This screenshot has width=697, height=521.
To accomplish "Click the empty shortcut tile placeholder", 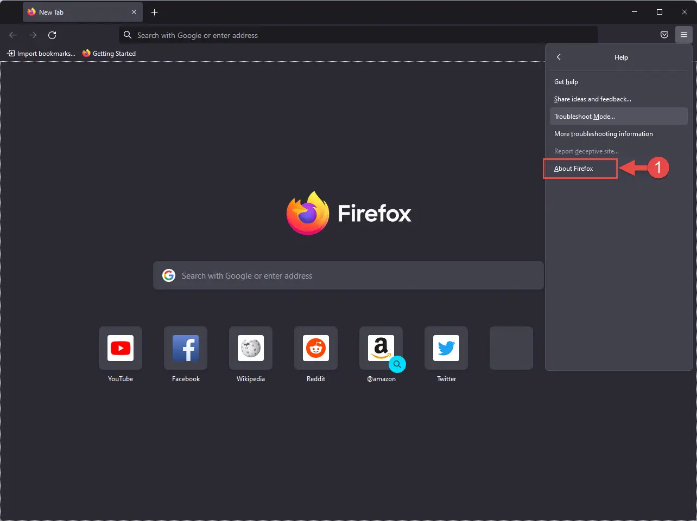I will 511,348.
